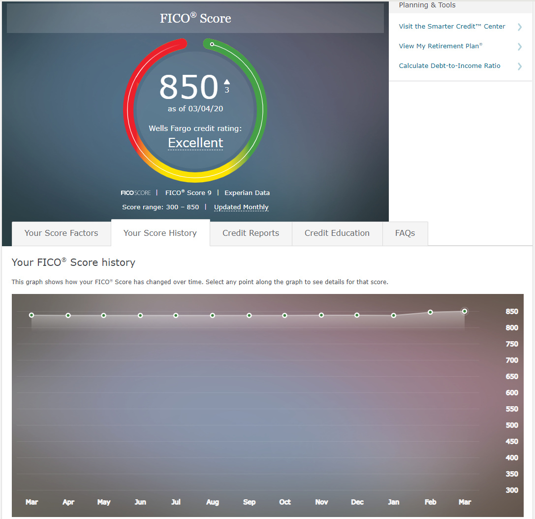Click the FICO SCORE logo
Viewport: 535px width, 519px height.
135,193
